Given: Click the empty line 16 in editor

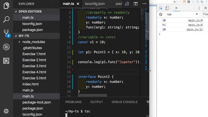Looking at the screenshot, I should [x=109, y=72].
